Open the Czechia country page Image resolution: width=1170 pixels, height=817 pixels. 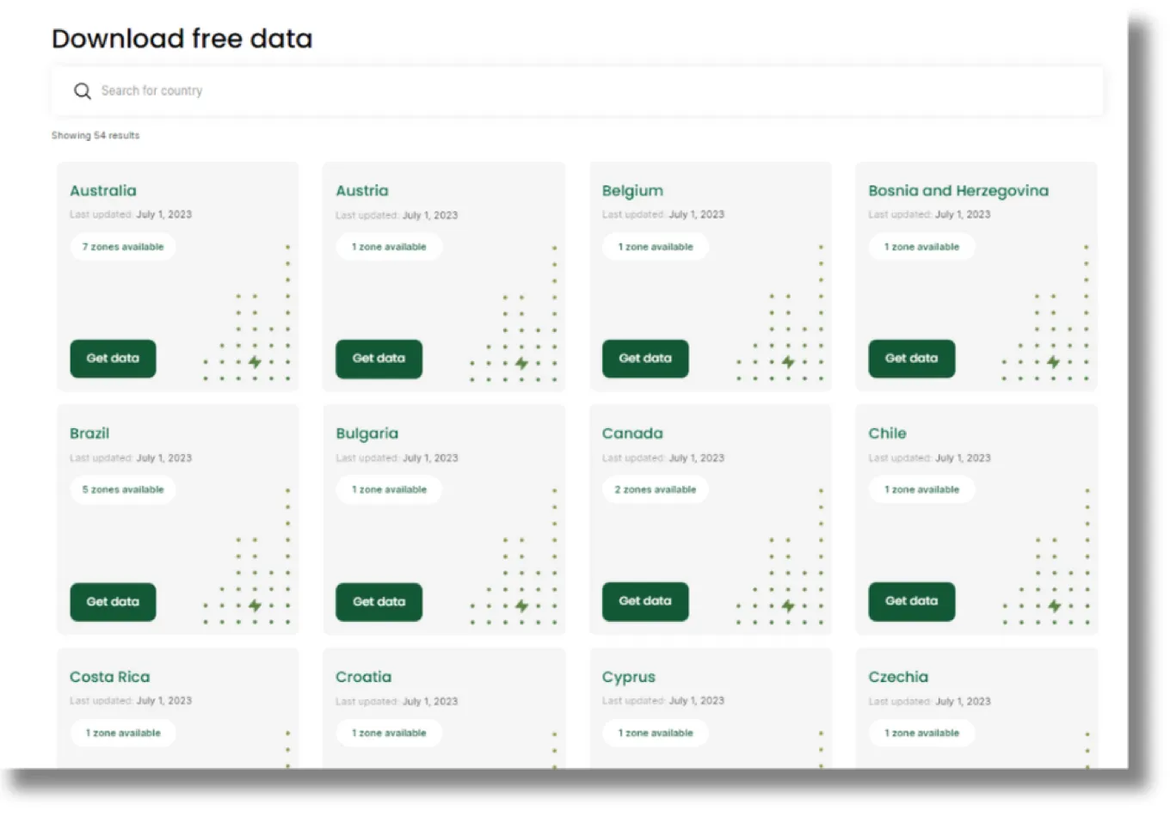click(898, 677)
